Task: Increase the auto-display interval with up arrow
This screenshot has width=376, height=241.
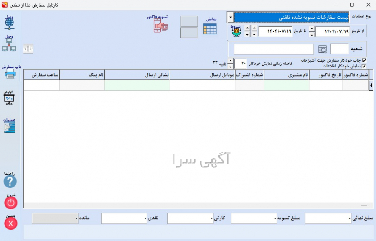Action: click(x=230, y=61)
